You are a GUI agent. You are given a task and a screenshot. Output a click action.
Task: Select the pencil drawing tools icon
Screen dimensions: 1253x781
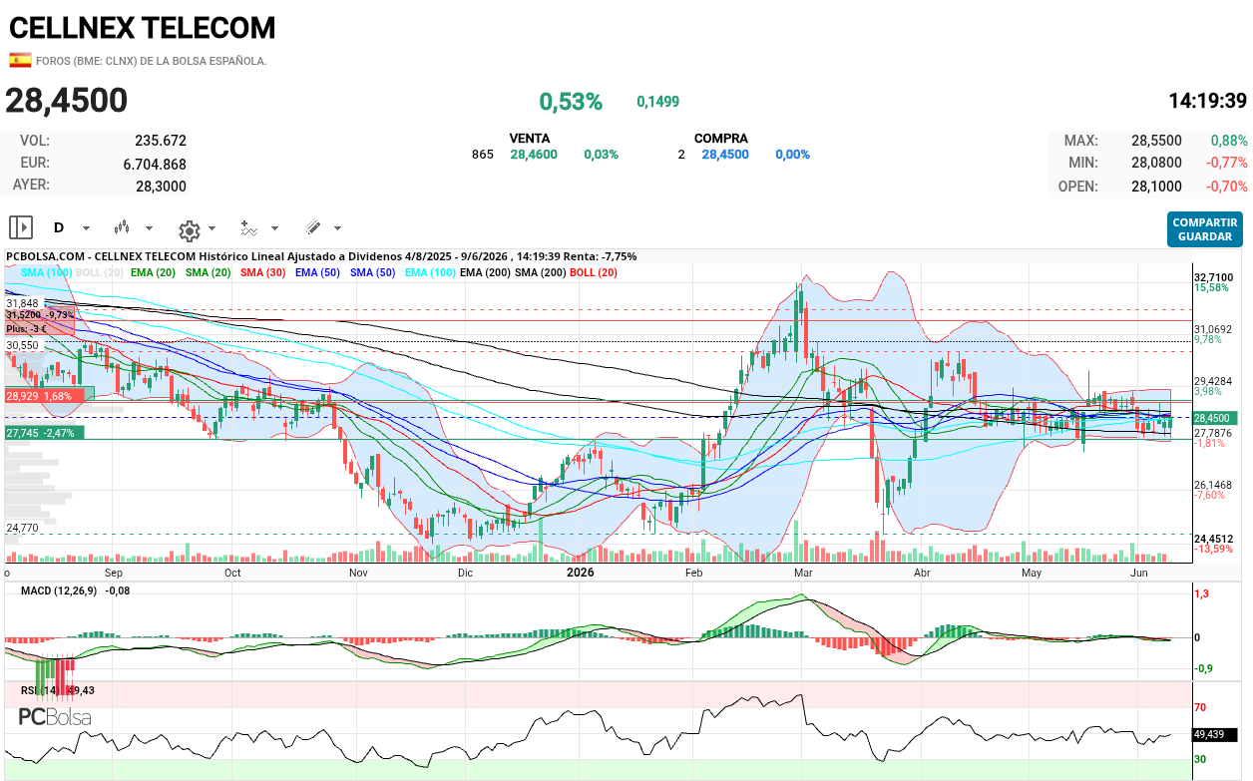tap(312, 227)
